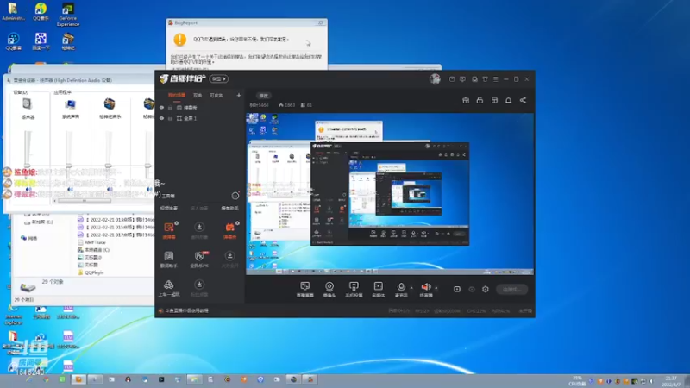The image size is (690, 388).
Task: Click the streaming preview thumbnail area
Action: coord(390,194)
